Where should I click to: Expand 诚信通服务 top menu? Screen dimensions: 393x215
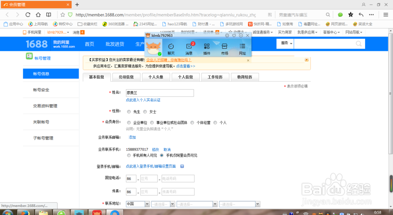[263, 32]
